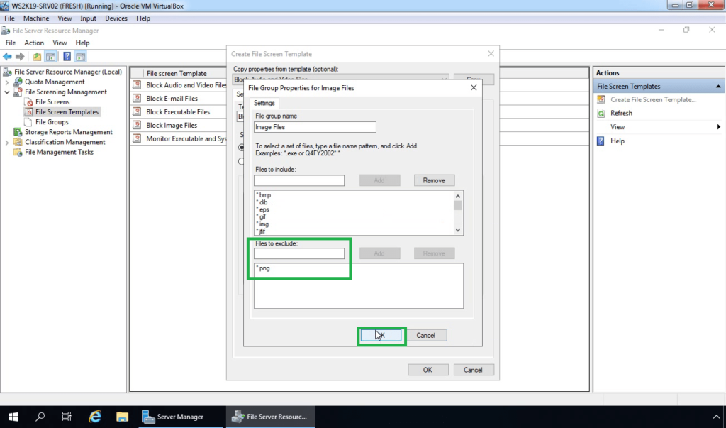
Task: Click the Help icon in Actions pane
Action: [601, 141]
